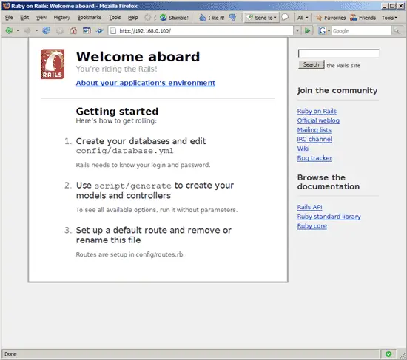Reload the page with the blue refresh icon
Image resolution: width=407 pixels, height=360 pixels.
tap(46, 30)
